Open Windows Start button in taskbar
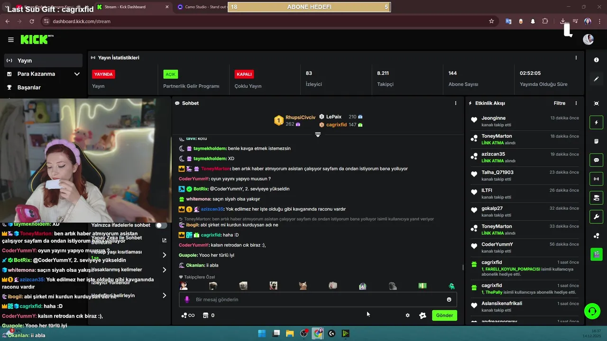The height and width of the screenshot is (341, 607). 262,333
